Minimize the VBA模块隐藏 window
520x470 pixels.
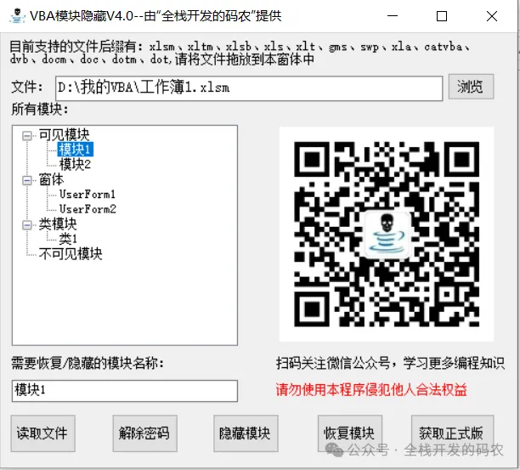click(x=393, y=16)
